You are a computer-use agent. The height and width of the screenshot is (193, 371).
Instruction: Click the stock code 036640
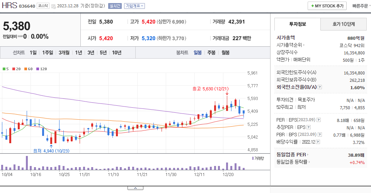[27, 6]
